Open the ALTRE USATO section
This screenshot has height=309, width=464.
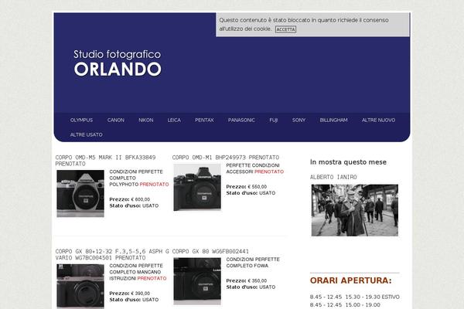pos(86,134)
